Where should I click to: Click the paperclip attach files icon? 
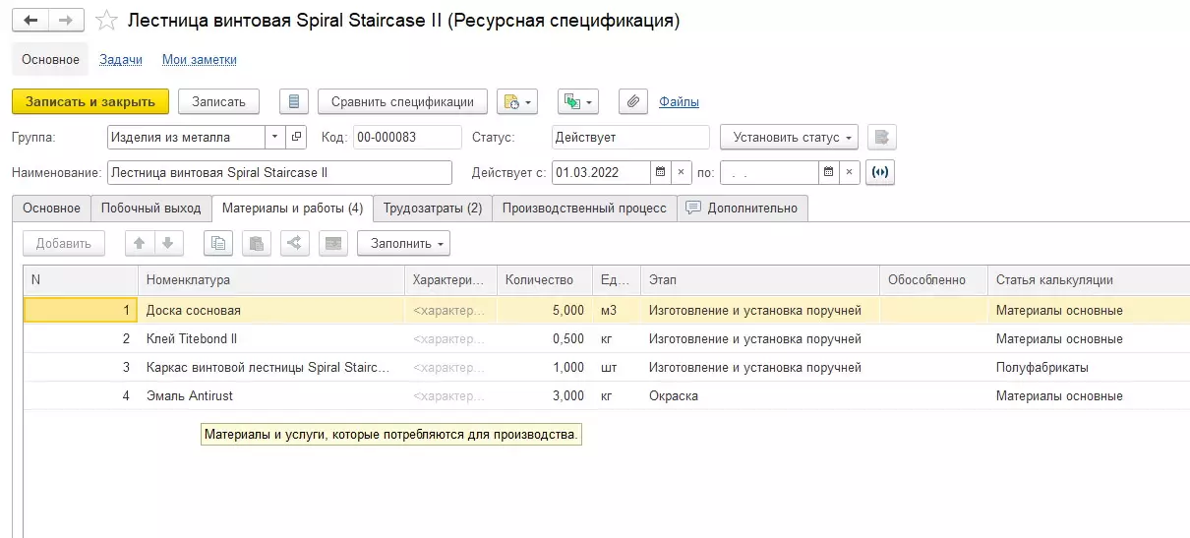click(x=633, y=101)
